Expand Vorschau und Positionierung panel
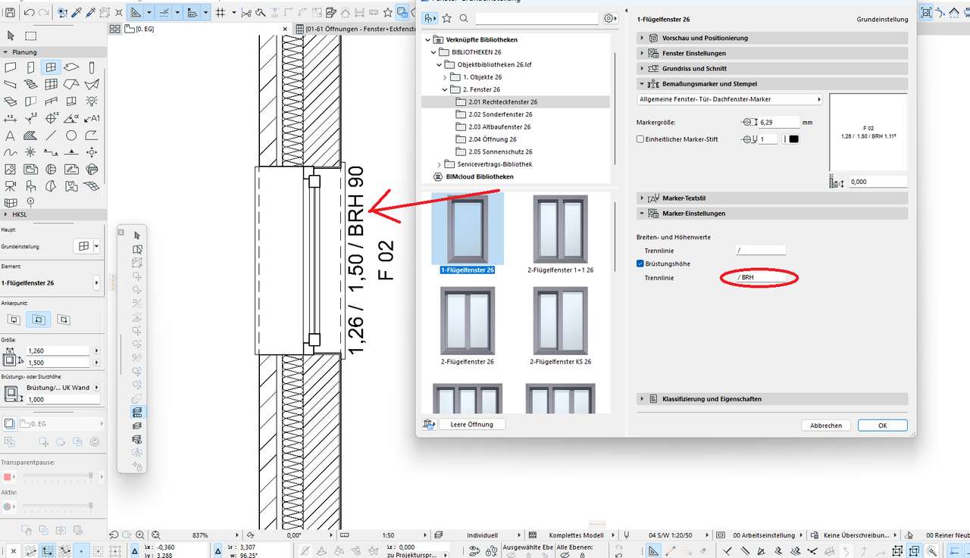This screenshot has width=970, height=558. 772,38
